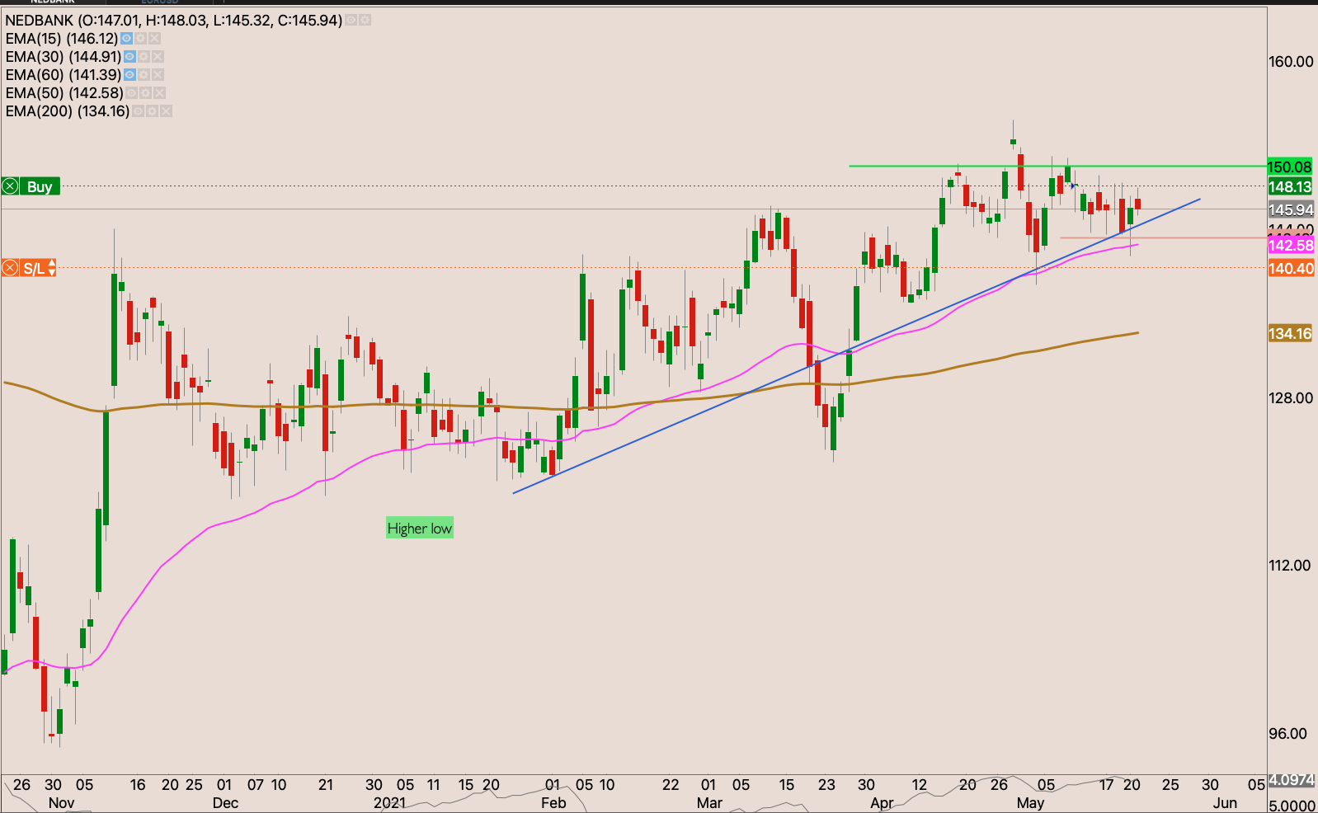
Task: Cancel the Buy order using circled X
Action: coord(10,186)
